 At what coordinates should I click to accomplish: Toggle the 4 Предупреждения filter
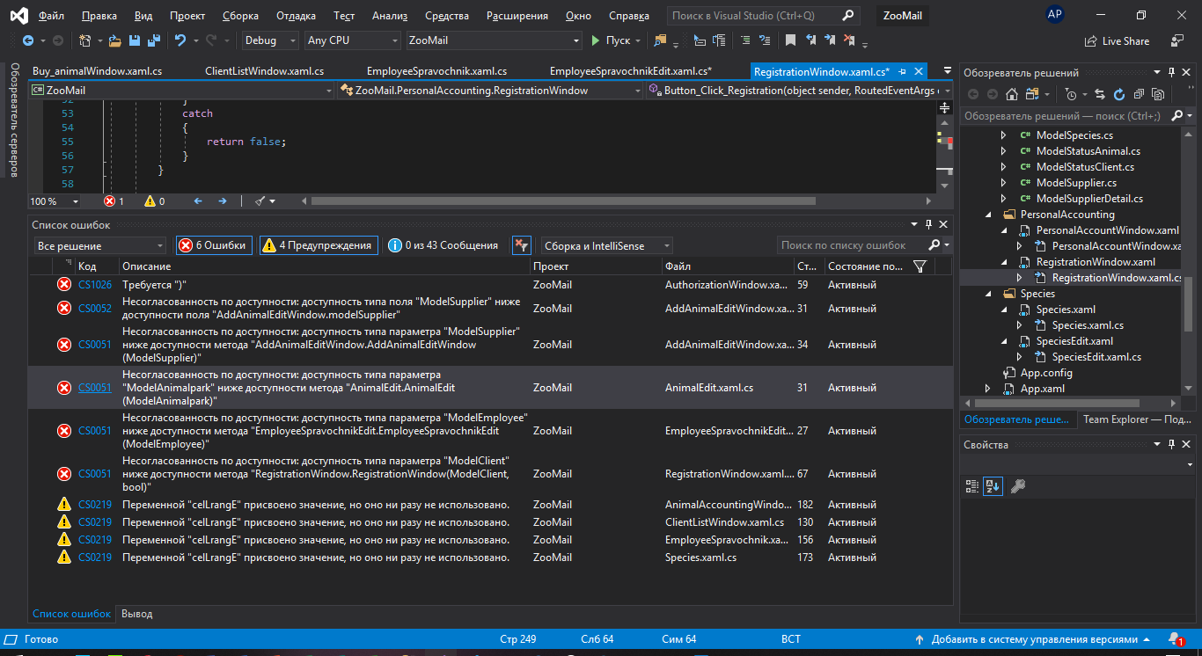pyautogui.click(x=319, y=245)
